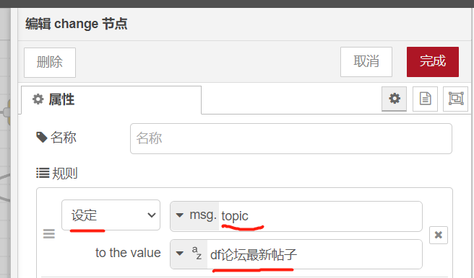Open the node description document icon
Screen dimensions: 474x278
tap(425, 99)
